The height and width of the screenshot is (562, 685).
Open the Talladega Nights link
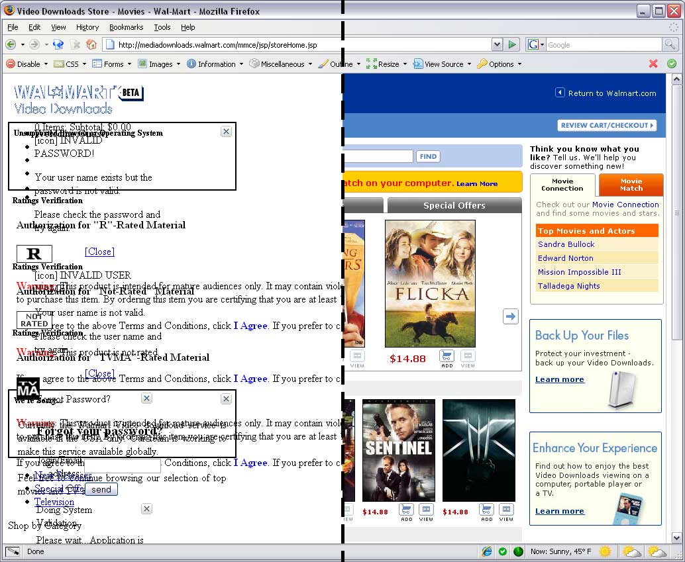pos(569,286)
